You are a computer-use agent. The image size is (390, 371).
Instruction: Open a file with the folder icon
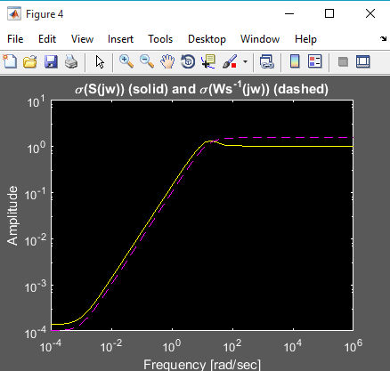coord(30,61)
